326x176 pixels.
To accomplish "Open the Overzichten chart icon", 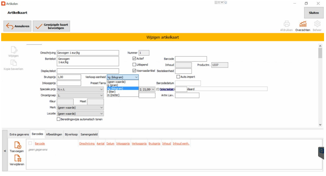I will point(302,24).
